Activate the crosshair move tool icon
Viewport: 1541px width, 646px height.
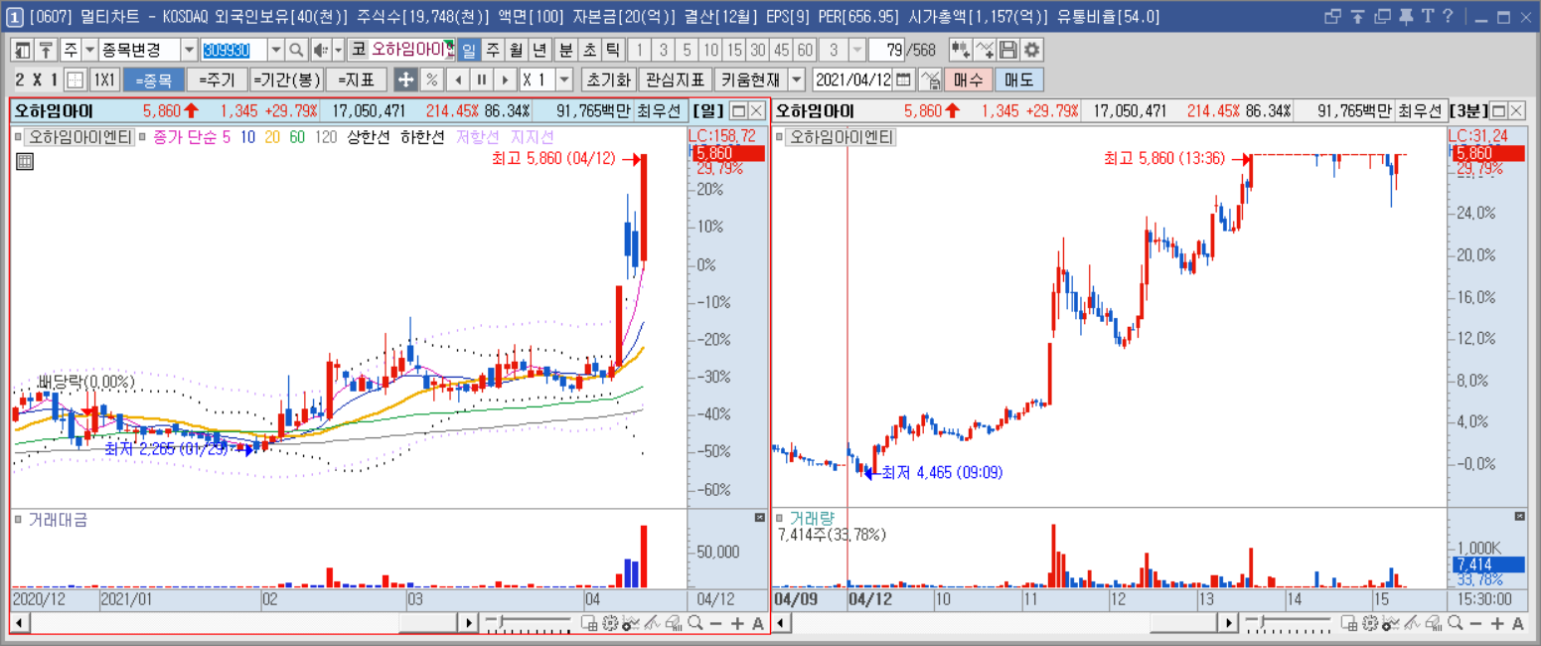tap(405, 80)
